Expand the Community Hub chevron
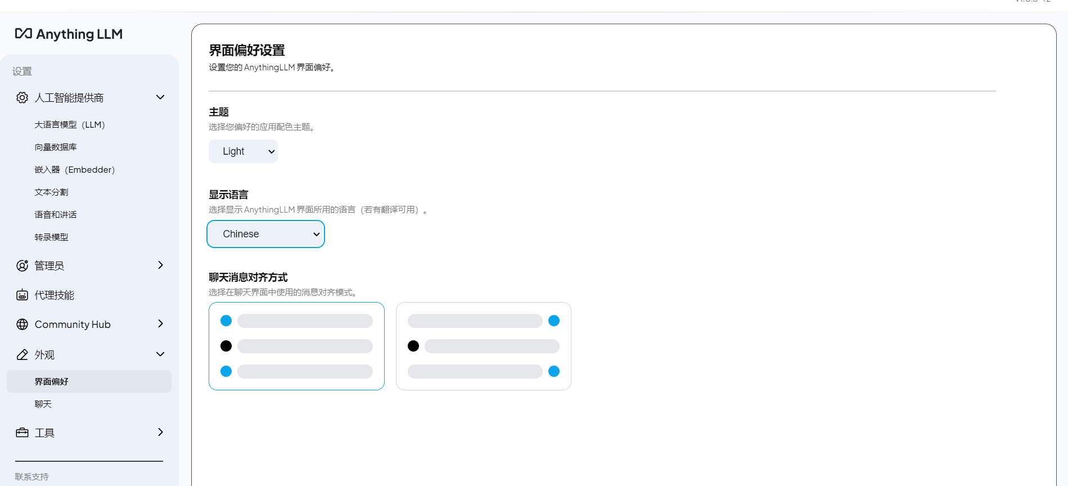Viewport: 1068px width, 486px height. [160, 323]
